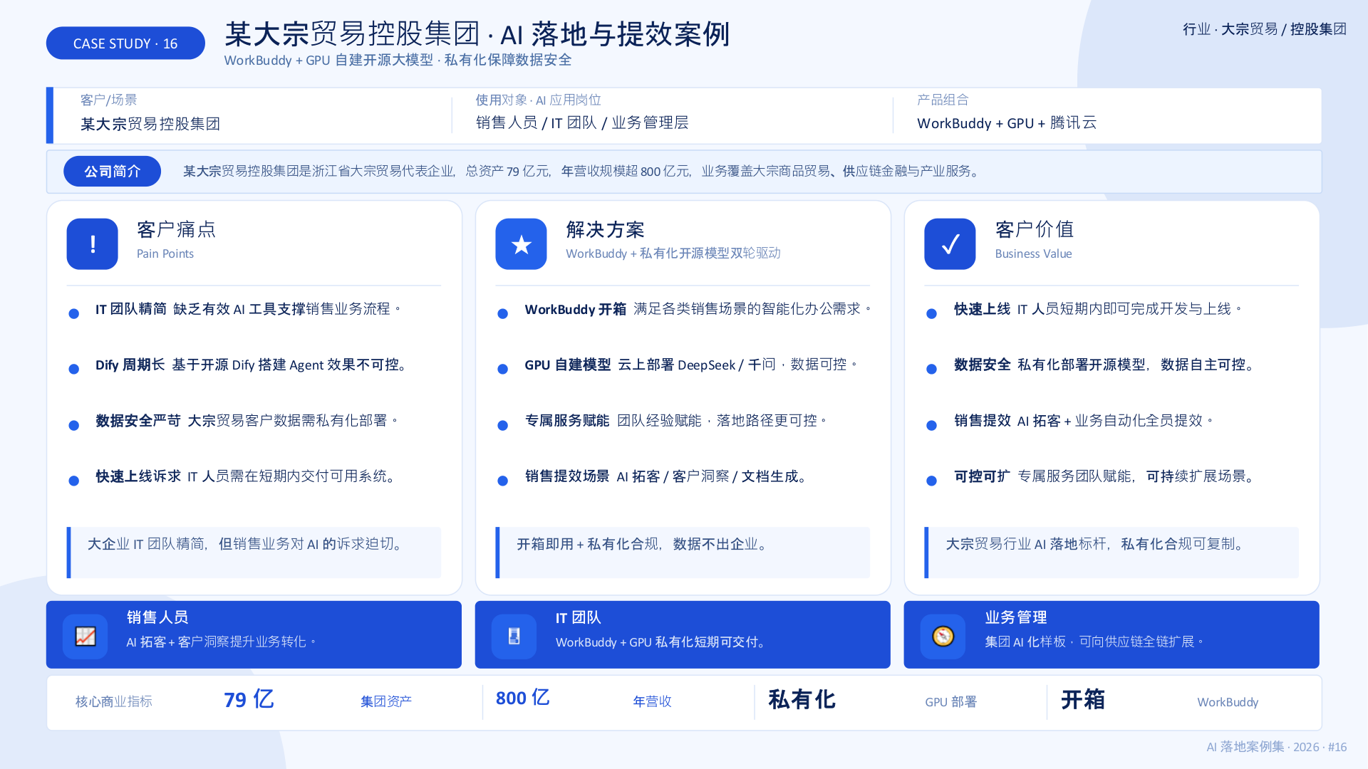
Task: Click the device icon in the IT 团队 card
Action: pos(514,636)
